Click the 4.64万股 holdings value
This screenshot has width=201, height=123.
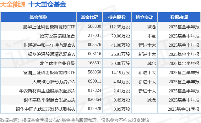pos(122,82)
